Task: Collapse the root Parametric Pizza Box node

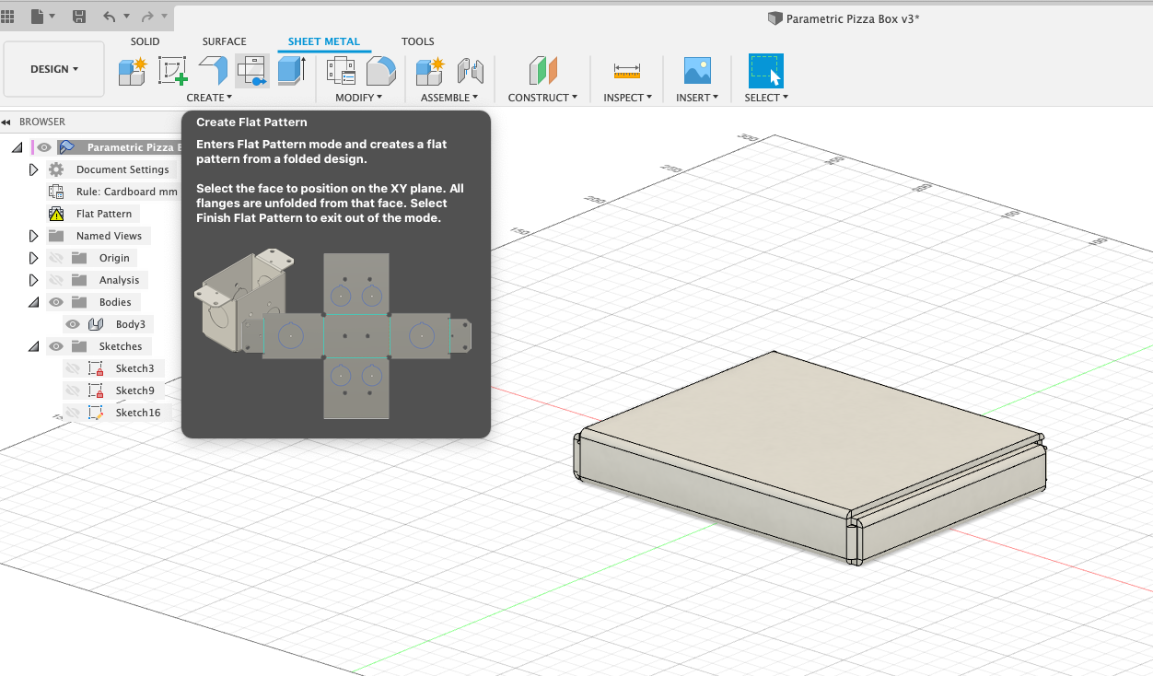Action: click(x=17, y=147)
